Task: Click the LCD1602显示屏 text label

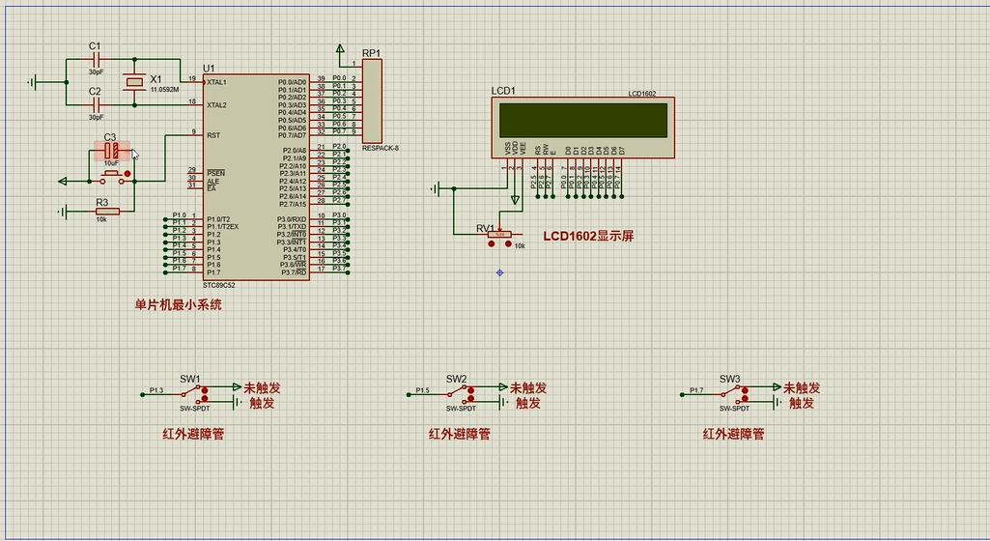Action: [588, 236]
